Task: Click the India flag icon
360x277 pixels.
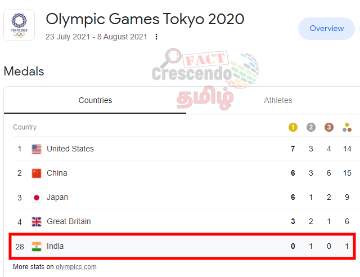Action: [x=37, y=247]
